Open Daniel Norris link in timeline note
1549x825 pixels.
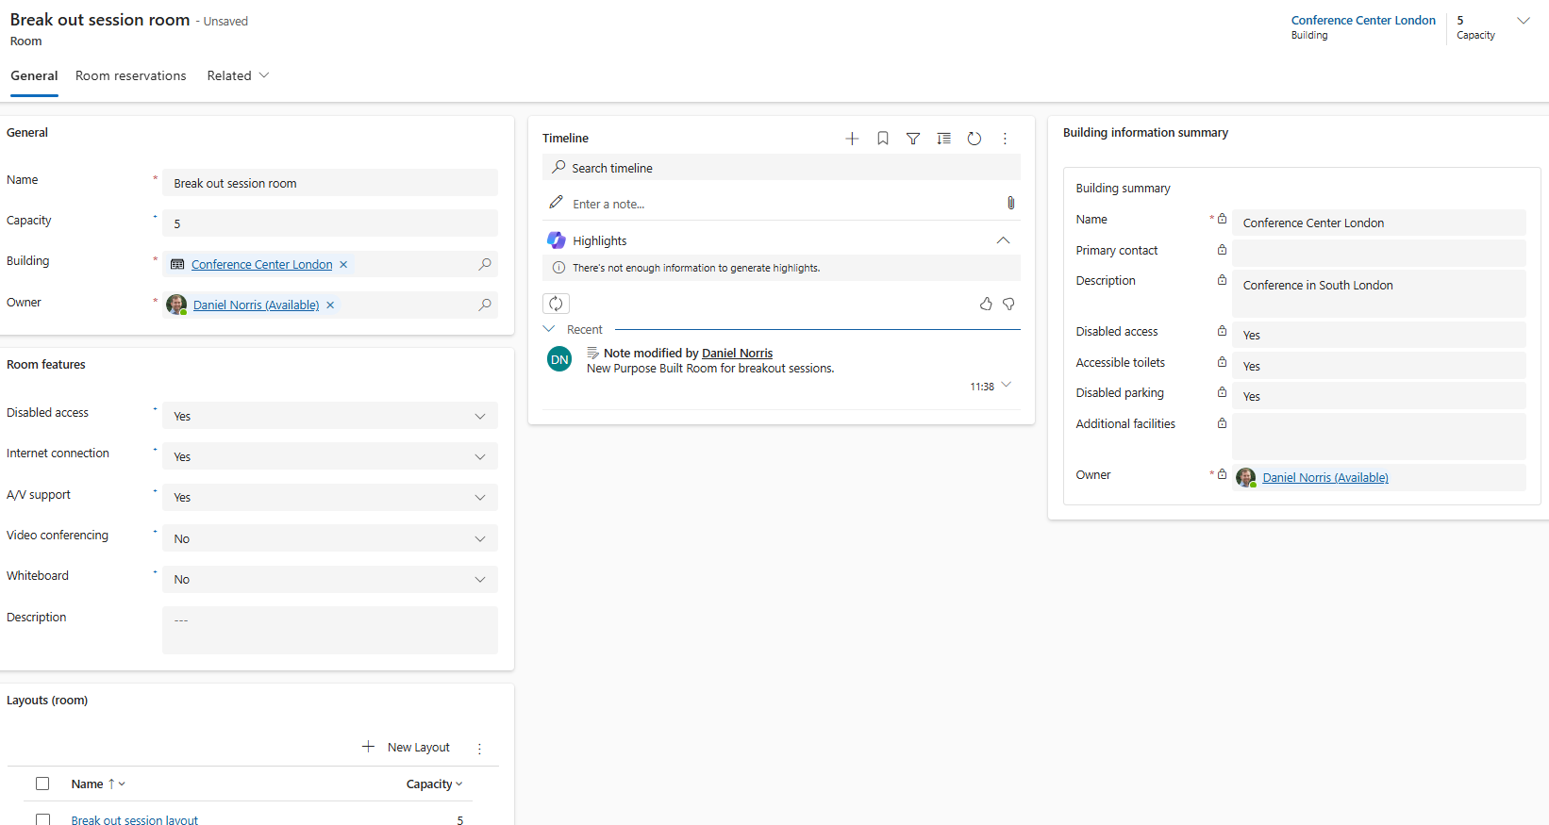click(737, 354)
